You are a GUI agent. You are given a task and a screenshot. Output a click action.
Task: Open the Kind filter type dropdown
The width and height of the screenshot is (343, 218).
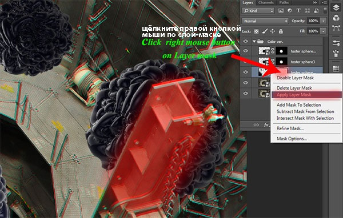(x=258, y=10)
